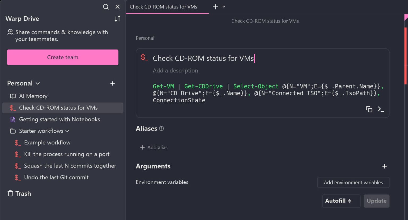Click the Create team button

62,57
